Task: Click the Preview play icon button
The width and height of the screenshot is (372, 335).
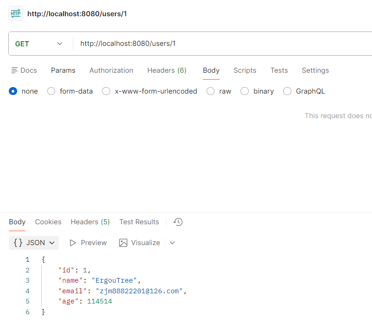Action: coord(88,243)
